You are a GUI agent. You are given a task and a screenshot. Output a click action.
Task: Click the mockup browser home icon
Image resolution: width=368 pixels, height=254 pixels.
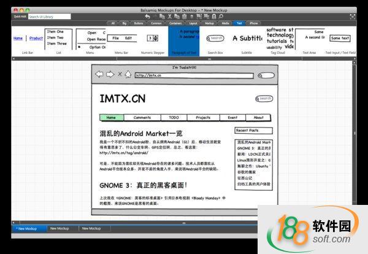[128, 75]
